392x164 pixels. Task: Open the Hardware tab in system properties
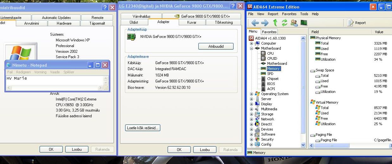pos(64,23)
